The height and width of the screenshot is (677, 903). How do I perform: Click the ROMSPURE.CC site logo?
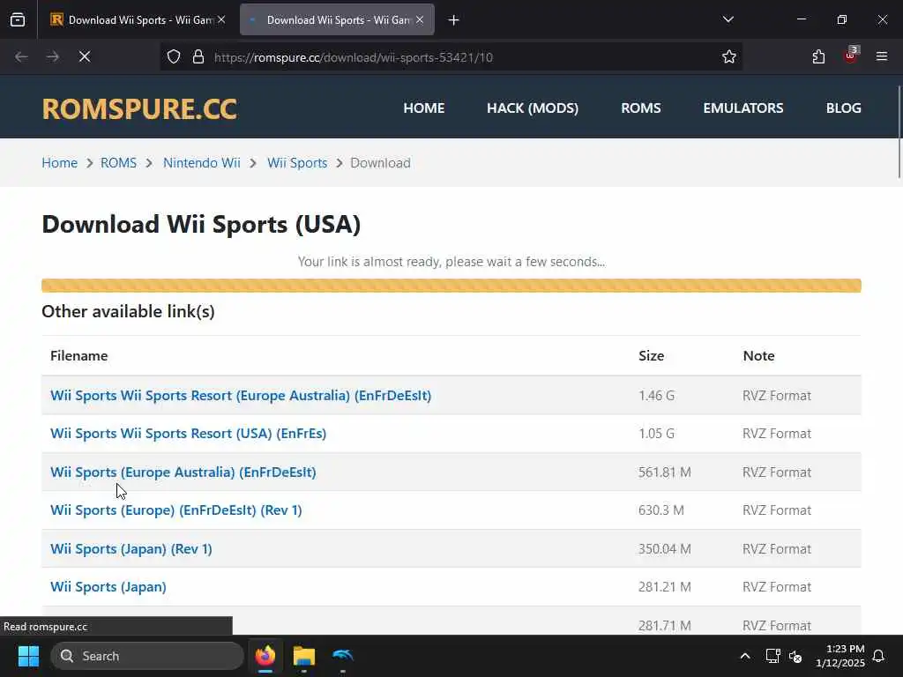(x=139, y=108)
